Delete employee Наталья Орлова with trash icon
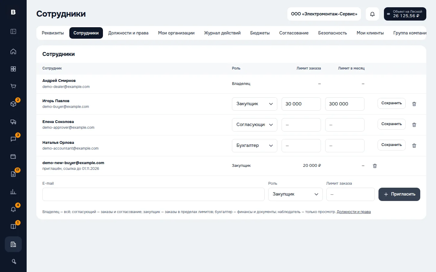 coord(414,146)
